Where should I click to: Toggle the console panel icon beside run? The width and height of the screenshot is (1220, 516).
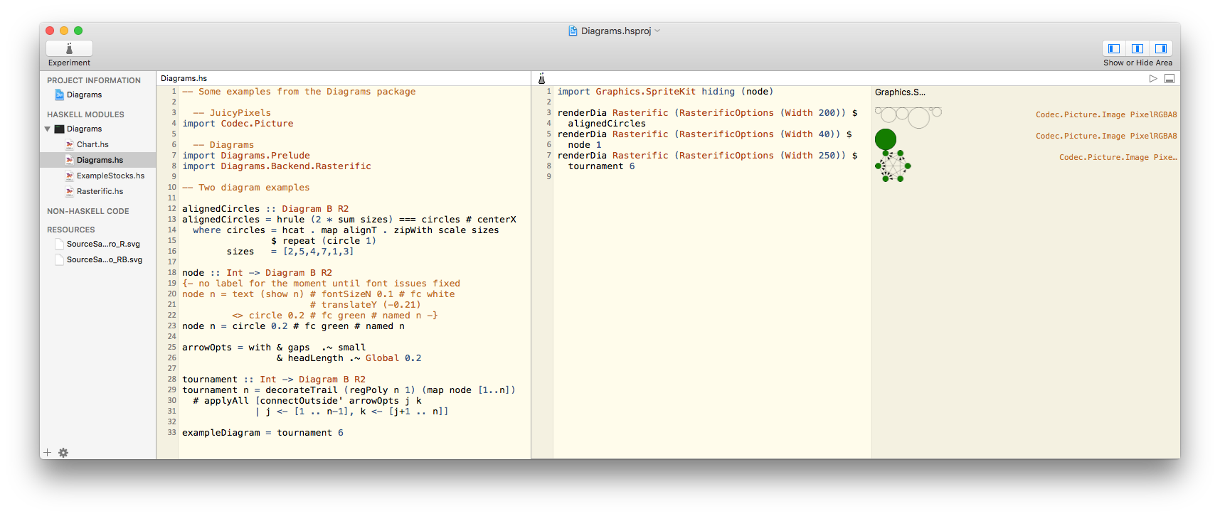point(1169,78)
